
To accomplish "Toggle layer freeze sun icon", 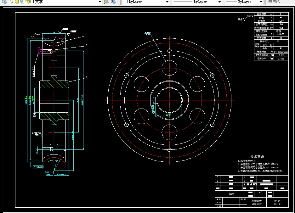I will point(17,2).
